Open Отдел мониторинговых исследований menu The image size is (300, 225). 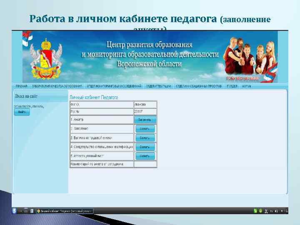click(114, 86)
